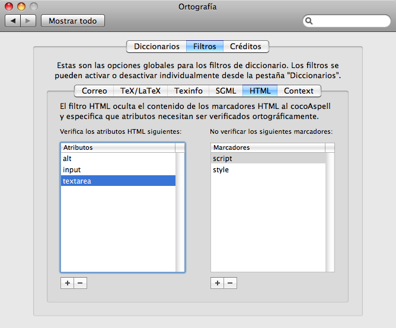The width and height of the screenshot is (396, 328).
Task: Focus the search field in the toolbar
Action: tap(346, 21)
